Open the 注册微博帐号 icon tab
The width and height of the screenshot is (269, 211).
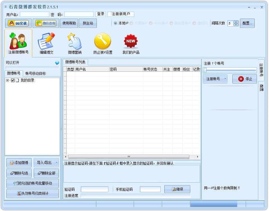[x=18, y=43]
